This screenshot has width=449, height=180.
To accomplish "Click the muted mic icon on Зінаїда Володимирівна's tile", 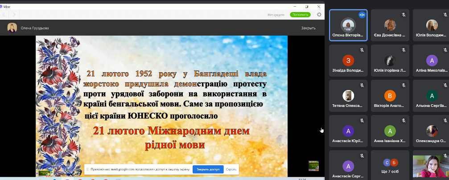I will 362,50.
